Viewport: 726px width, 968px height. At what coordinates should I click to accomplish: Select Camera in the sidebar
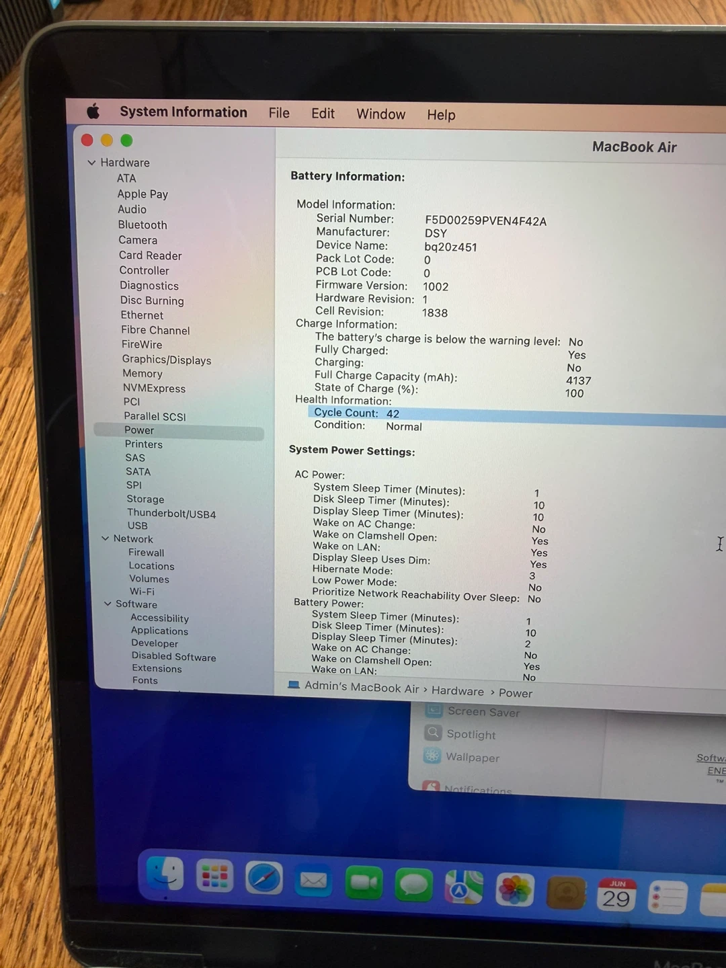pos(138,240)
